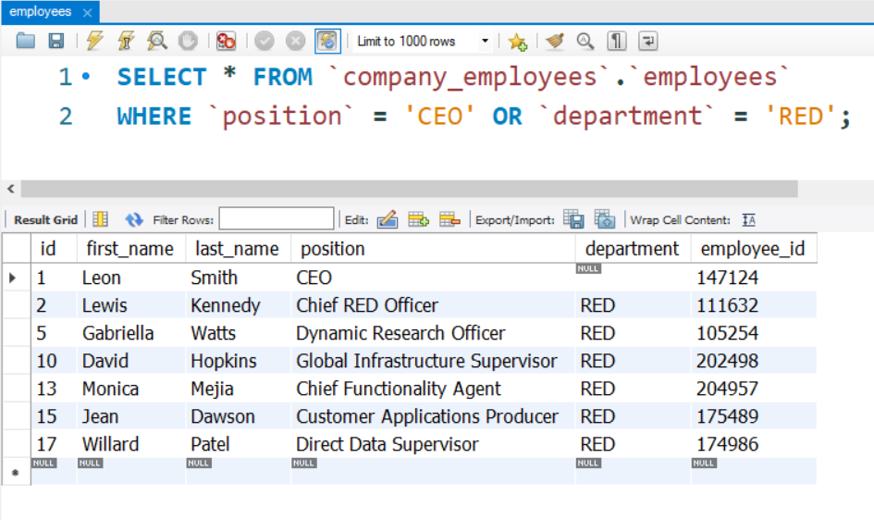
Task: Select the '202498' cell
Action: (754, 361)
